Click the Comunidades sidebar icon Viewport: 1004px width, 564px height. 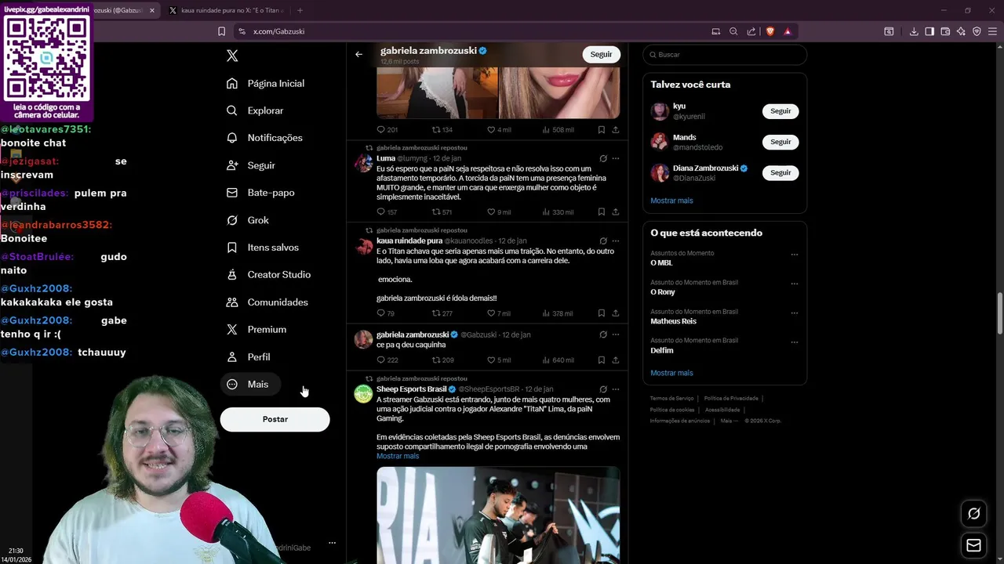pos(232,302)
